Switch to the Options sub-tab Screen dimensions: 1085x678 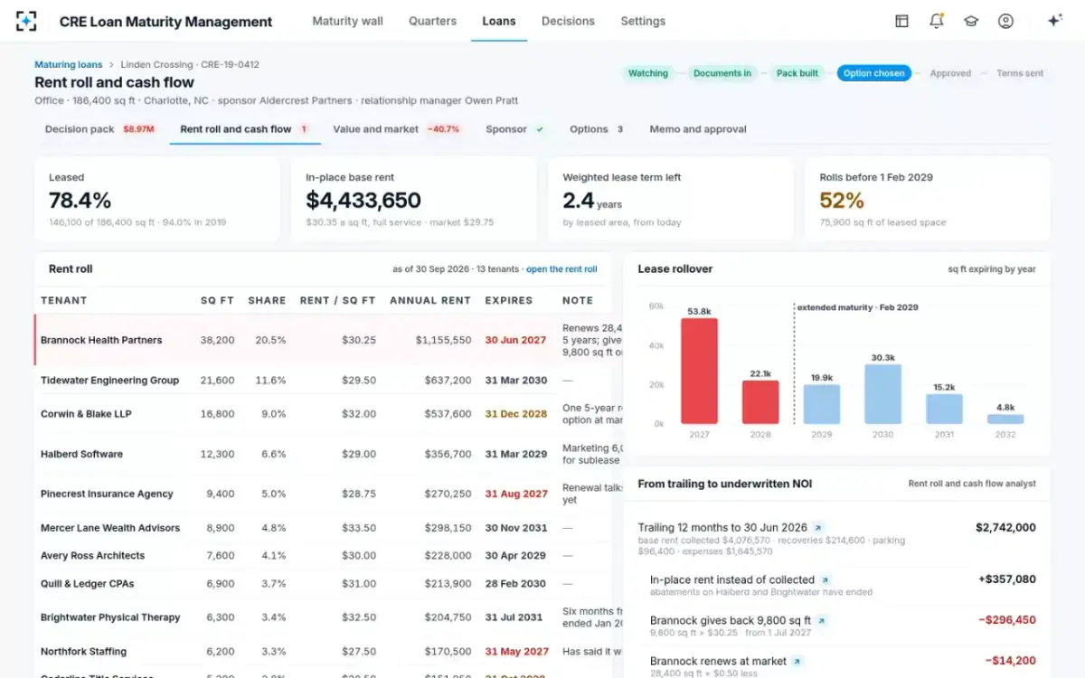pos(597,129)
